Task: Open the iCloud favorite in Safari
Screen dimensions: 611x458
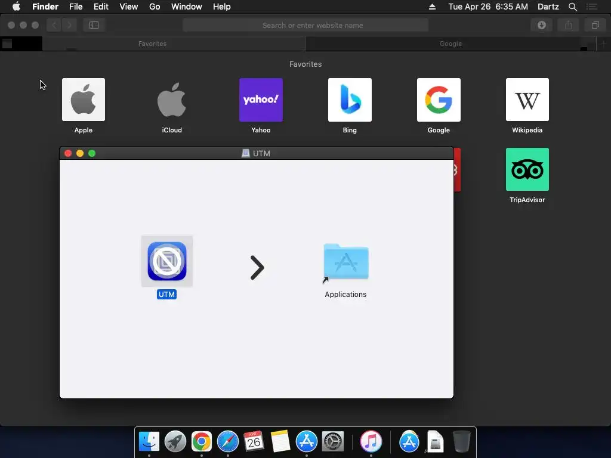Action: [x=172, y=100]
